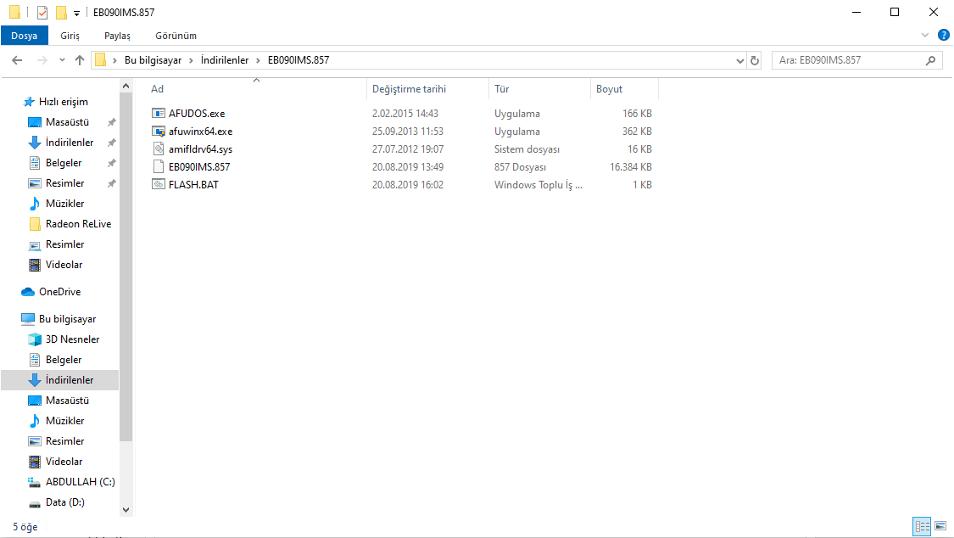The width and height of the screenshot is (954, 538).
Task: Select the afuwinx64.exe file icon
Action: [x=159, y=131]
